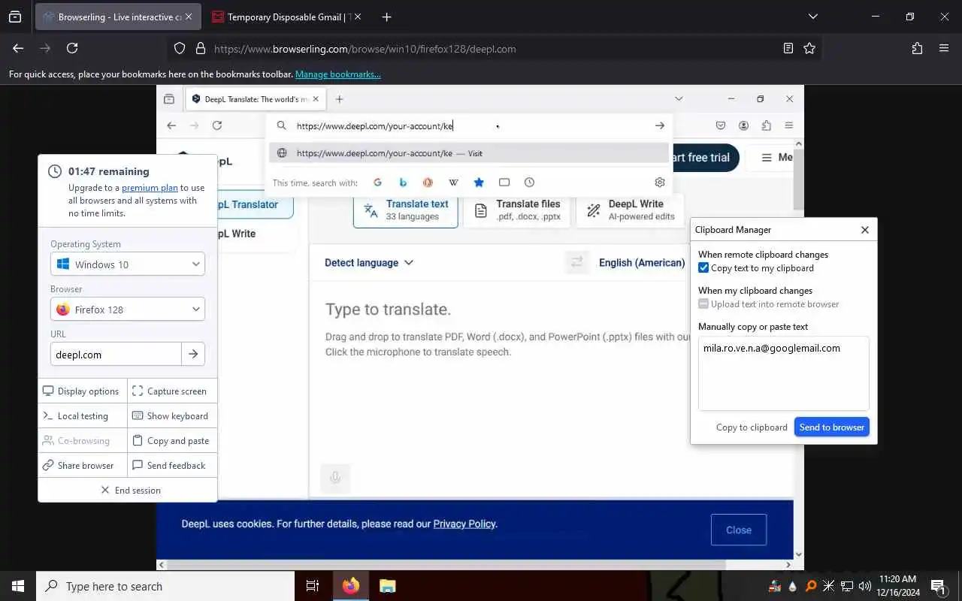The width and height of the screenshot is (962, 601).
Task: Open the notification center icon
Action: tap(938, 586)
